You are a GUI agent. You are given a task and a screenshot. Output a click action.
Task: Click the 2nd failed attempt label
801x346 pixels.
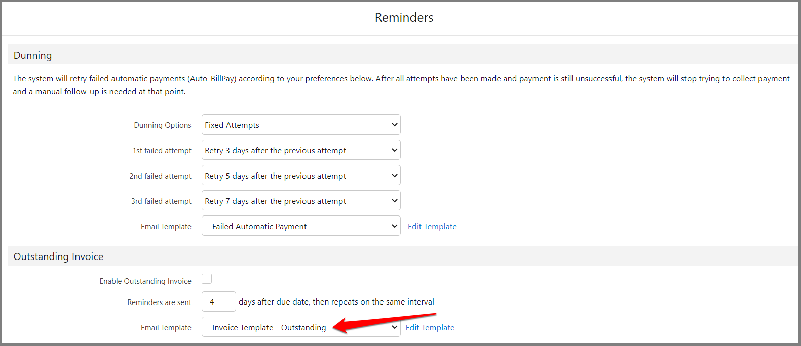point(160,176)
